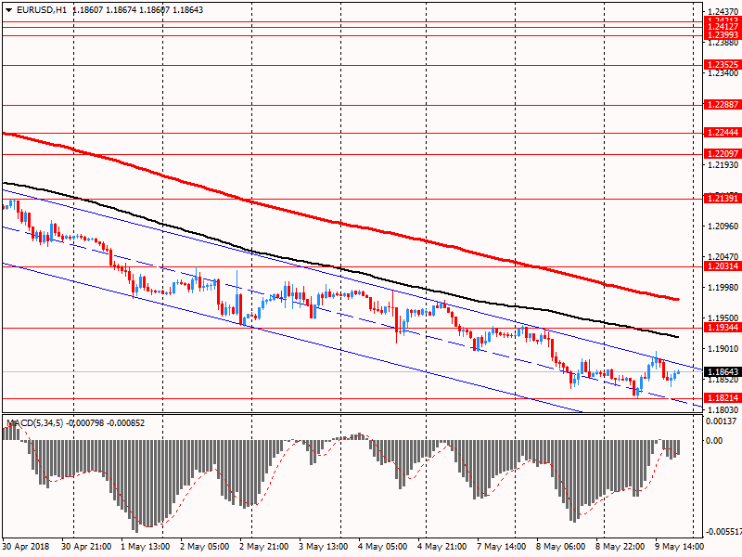Viewport: 742px width, 557px height.
Task: Click price scale value 1.20470
Action: (x=723, y=257)
